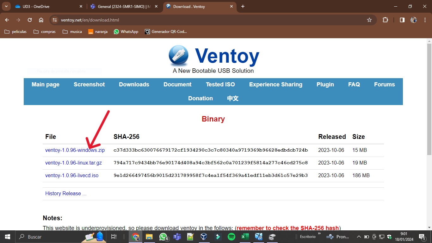Open the WhatsApp bookmark
Image resolution: width=432 pixels, height=243 pixels.
tap(126, 32)
